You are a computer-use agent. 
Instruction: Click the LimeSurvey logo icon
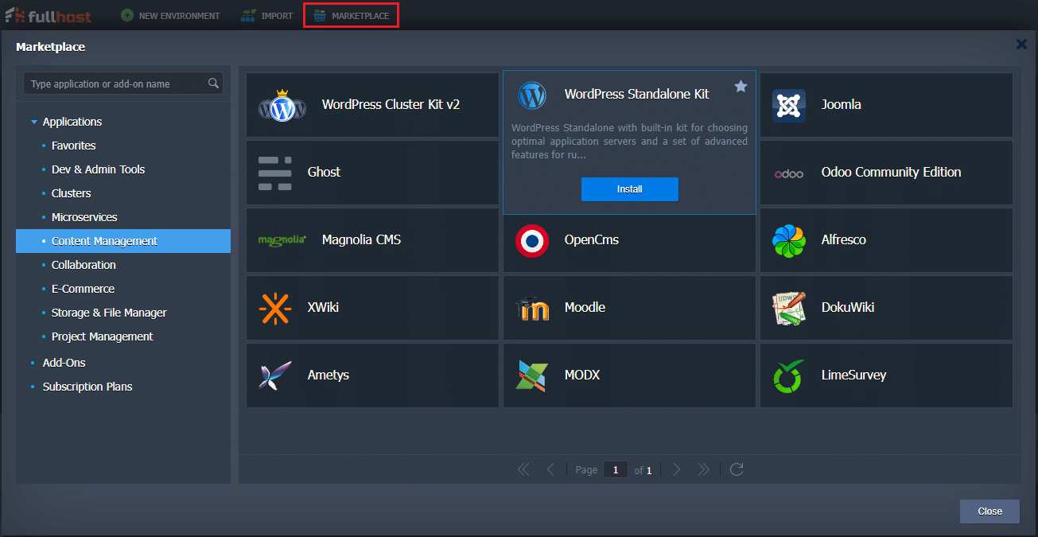tap(788, 376)
